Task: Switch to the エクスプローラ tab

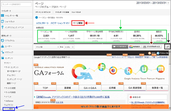Action: [x=42, y=23]
